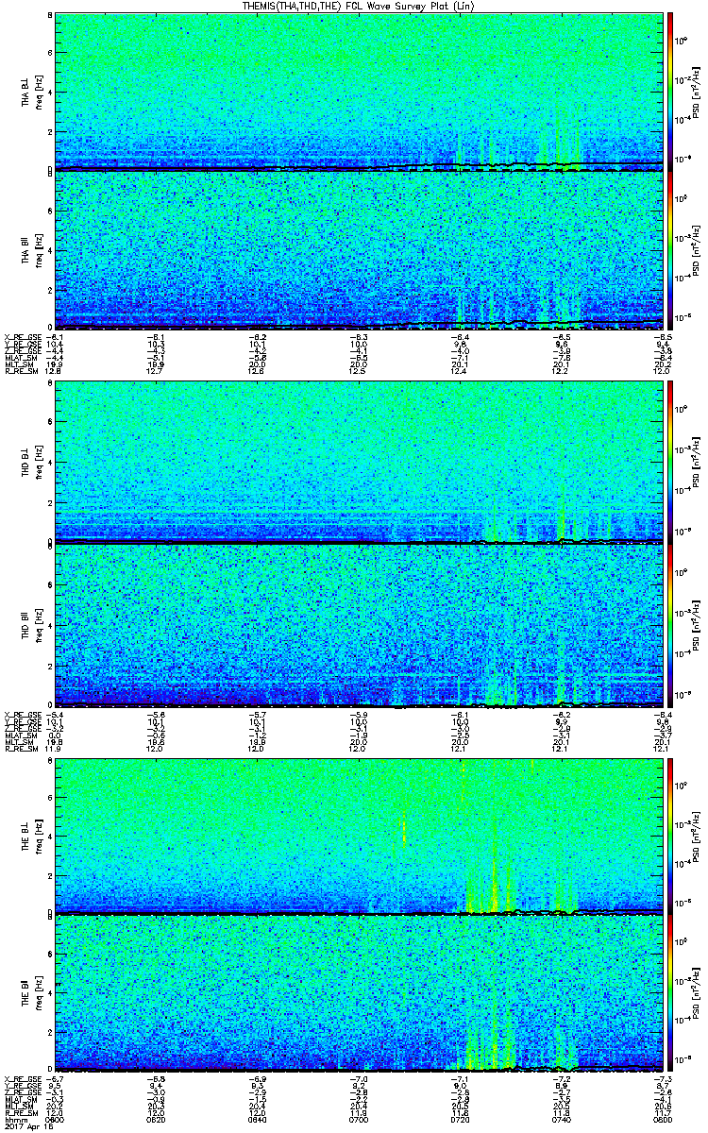
Task: Click inside the THA BL spectrogram panel
Action: (359, 91)
